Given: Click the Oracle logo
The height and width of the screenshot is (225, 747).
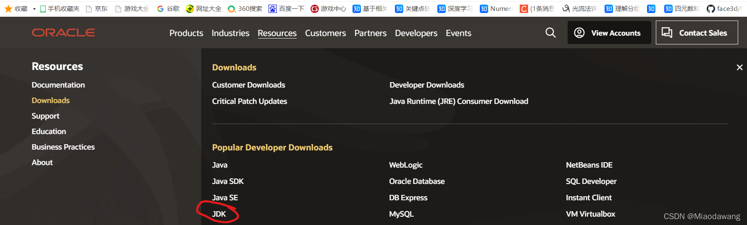Looking at the screenshot, I should click(63, 33).
